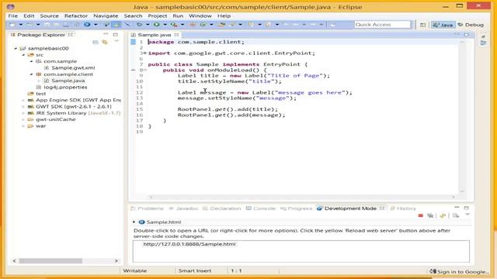
Task: Click the blue Google services toolbar icon
Action: click(87, 24)
